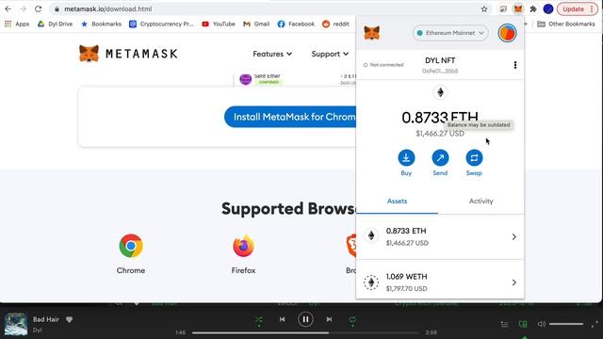Expand the Support menu

pyautogui.click(x=330, y=54)
